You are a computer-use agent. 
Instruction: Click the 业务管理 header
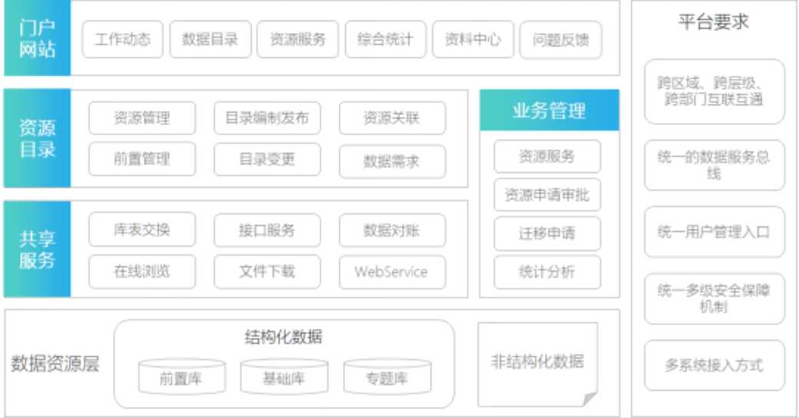[549, 110]
